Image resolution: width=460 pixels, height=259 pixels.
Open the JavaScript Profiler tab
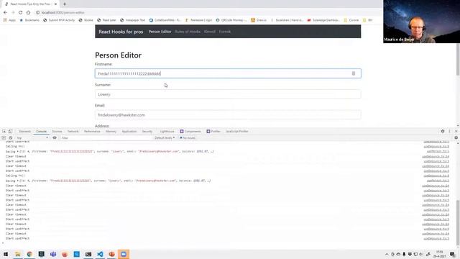tap(237, 132)
